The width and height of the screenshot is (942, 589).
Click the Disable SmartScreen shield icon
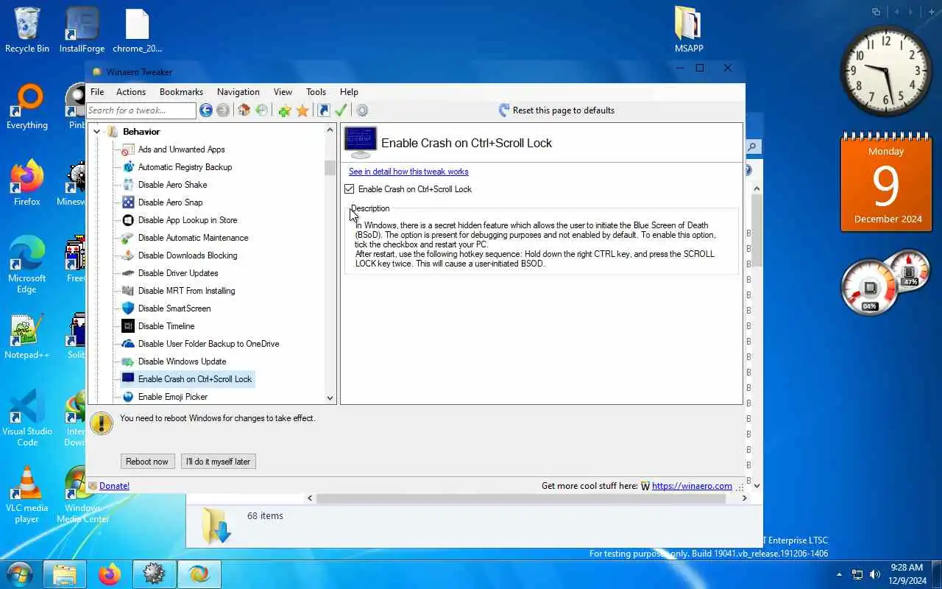[x=128, y=308]
